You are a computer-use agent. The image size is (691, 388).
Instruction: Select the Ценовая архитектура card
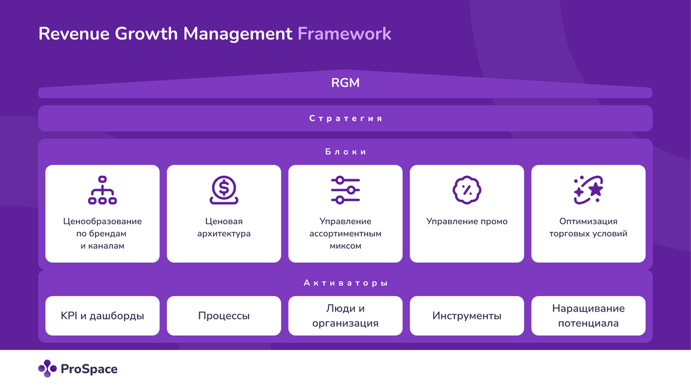pos(224,214)
